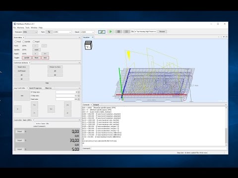
Task: Jog with the X+ button
Action: (x=51, y=109)
